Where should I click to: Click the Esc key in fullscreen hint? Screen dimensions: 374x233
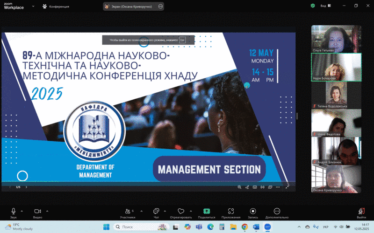pos(182,40)
